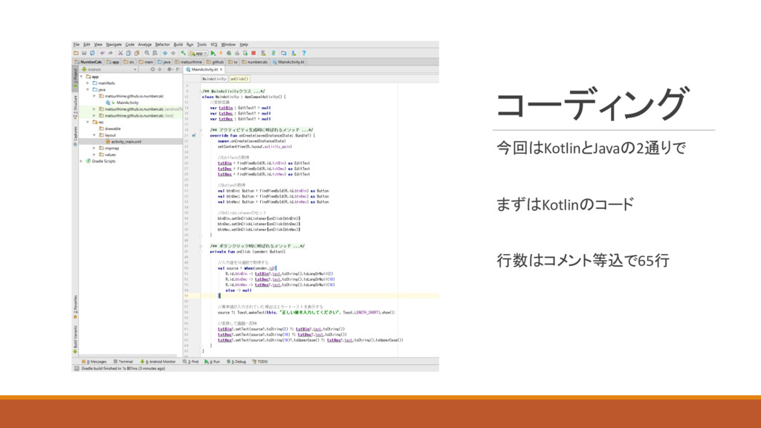Toggle the Project side panel tab

(x=75, y=78)
